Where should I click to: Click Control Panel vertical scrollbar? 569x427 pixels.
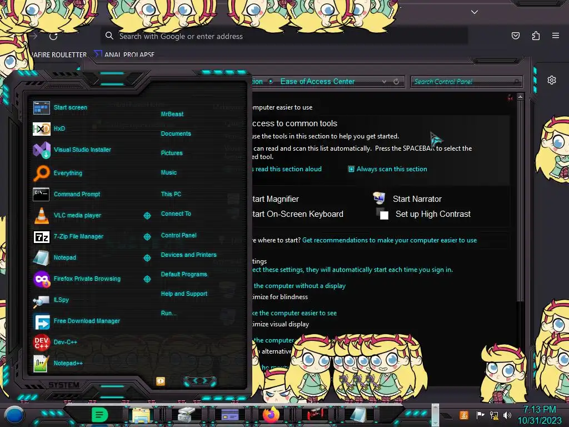[x=520, y=200]
